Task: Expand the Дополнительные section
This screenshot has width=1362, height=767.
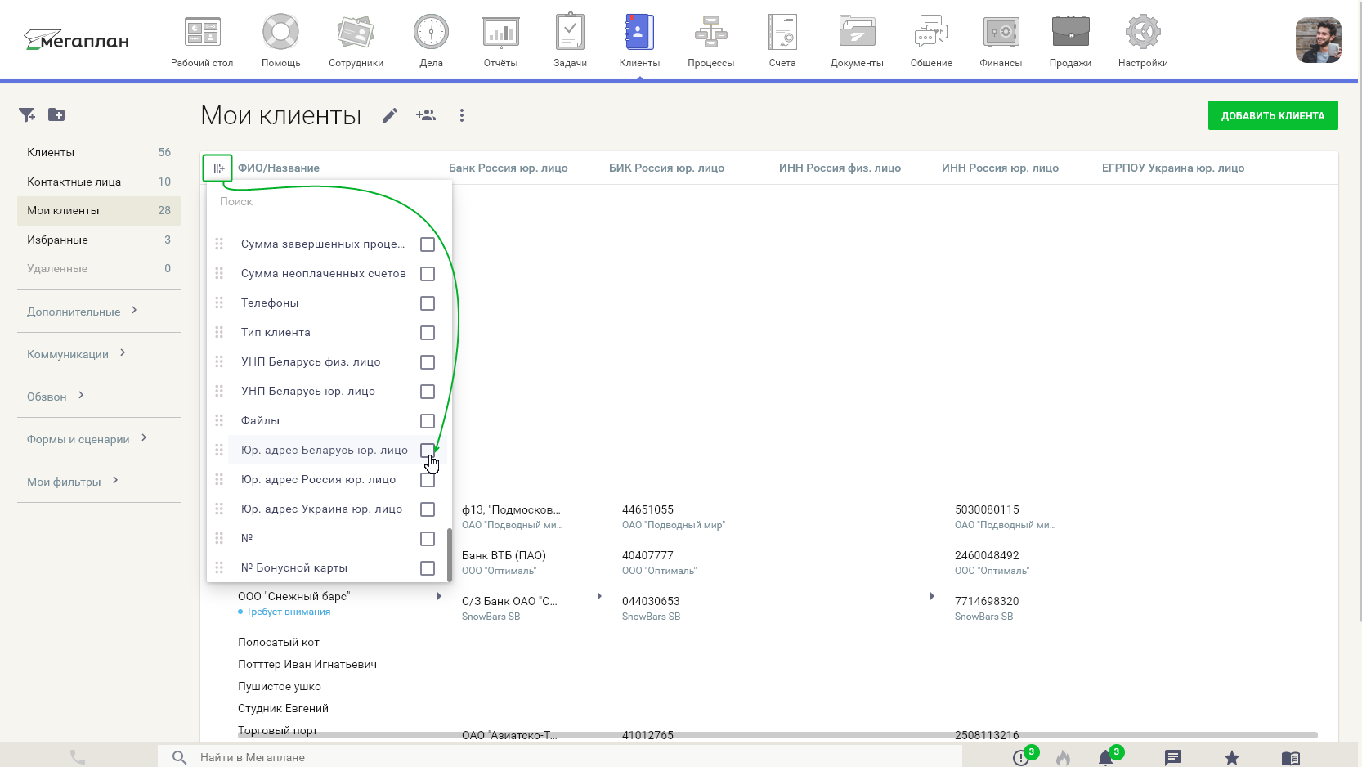Action: 82,312
